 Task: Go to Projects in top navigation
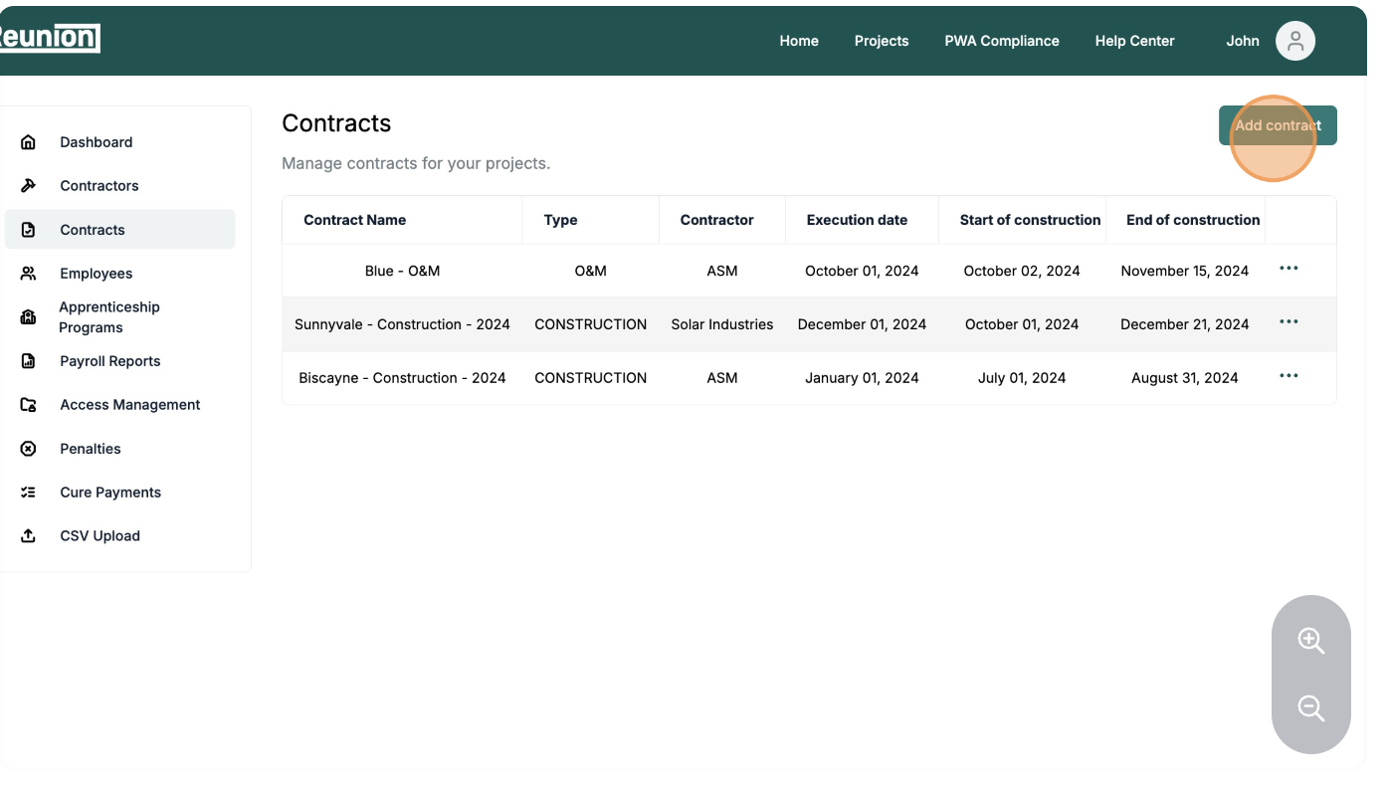coord(881,41)
